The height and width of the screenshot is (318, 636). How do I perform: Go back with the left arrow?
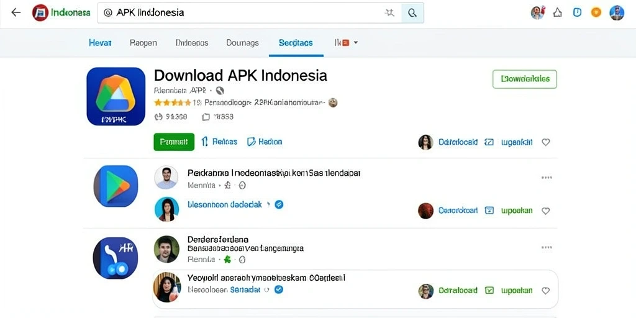[x=16, y=12]
